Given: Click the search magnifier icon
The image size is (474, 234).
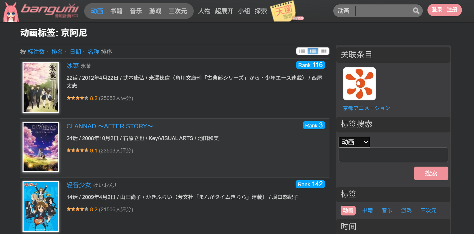Looking at the screenshot, I should [416, 11].
